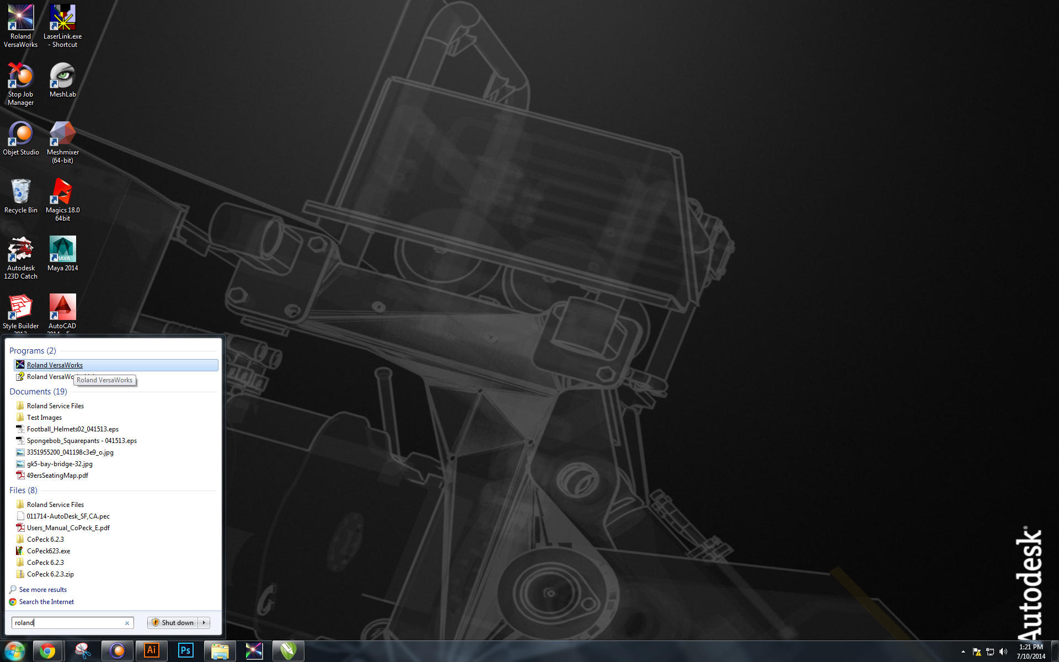The height and width of the screenshot is (662, 1059).
Task: Click the Shut down button
Action: pos(173,623)
